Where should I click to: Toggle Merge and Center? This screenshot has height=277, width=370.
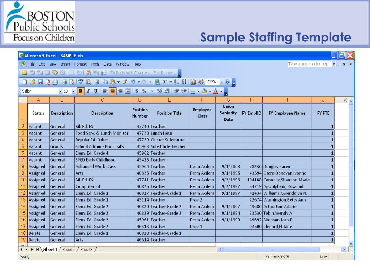point(128,91)
